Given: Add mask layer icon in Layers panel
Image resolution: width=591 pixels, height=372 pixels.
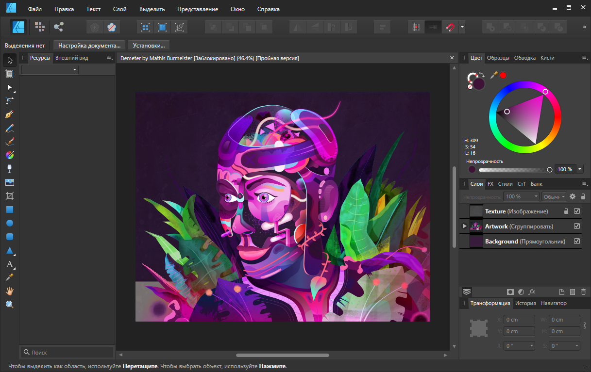Looking at the screenshot, I should tap(510, 292).
